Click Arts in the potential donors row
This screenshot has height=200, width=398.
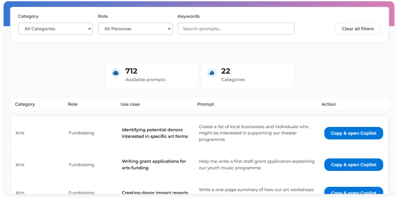click(20, 133)
